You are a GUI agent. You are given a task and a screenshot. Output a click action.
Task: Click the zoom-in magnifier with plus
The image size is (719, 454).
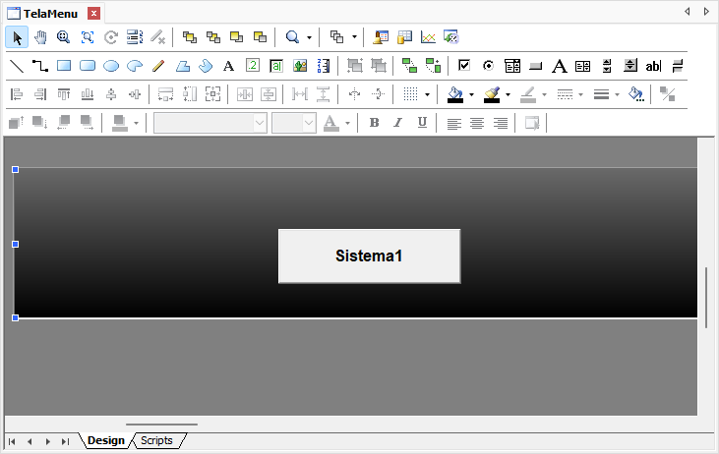[x=63, y=37]
